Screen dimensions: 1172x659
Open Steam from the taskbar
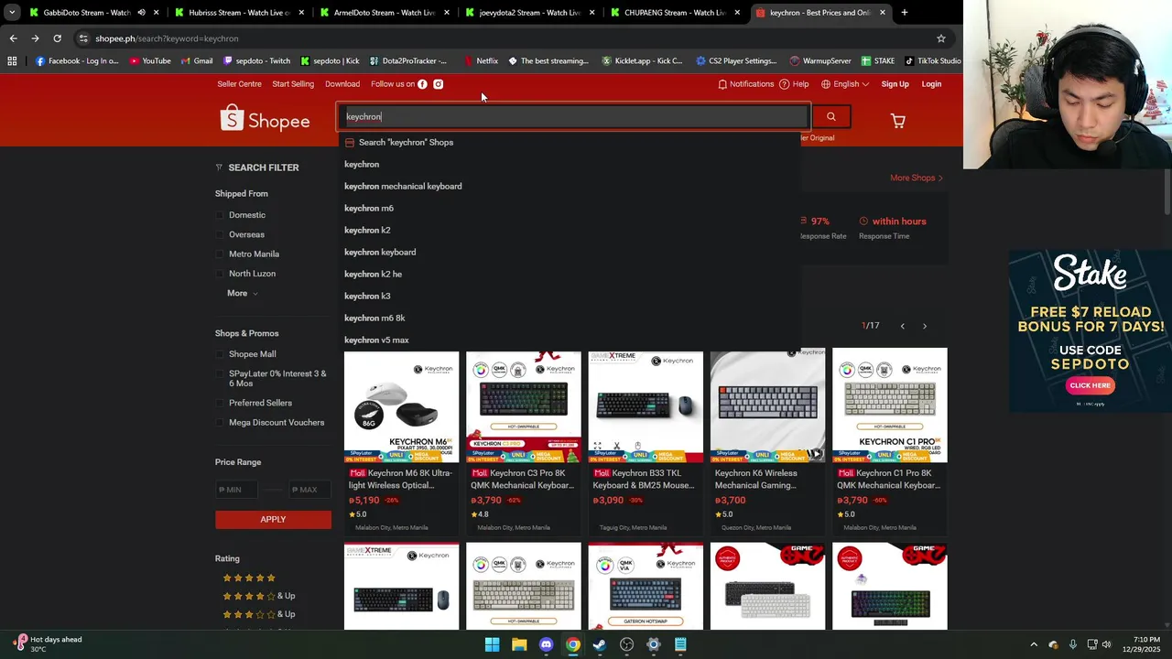click(600, 644)
